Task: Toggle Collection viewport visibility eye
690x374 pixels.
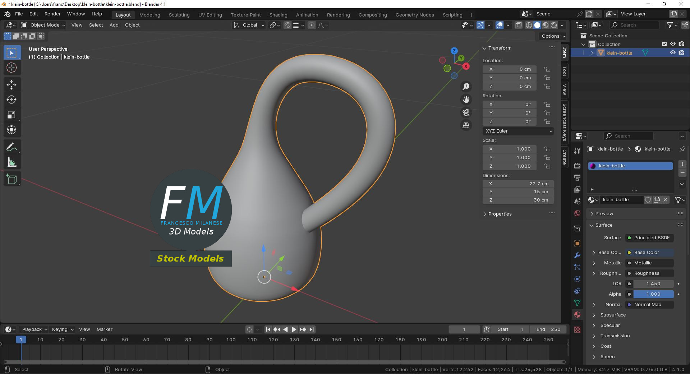Action: 673,44
